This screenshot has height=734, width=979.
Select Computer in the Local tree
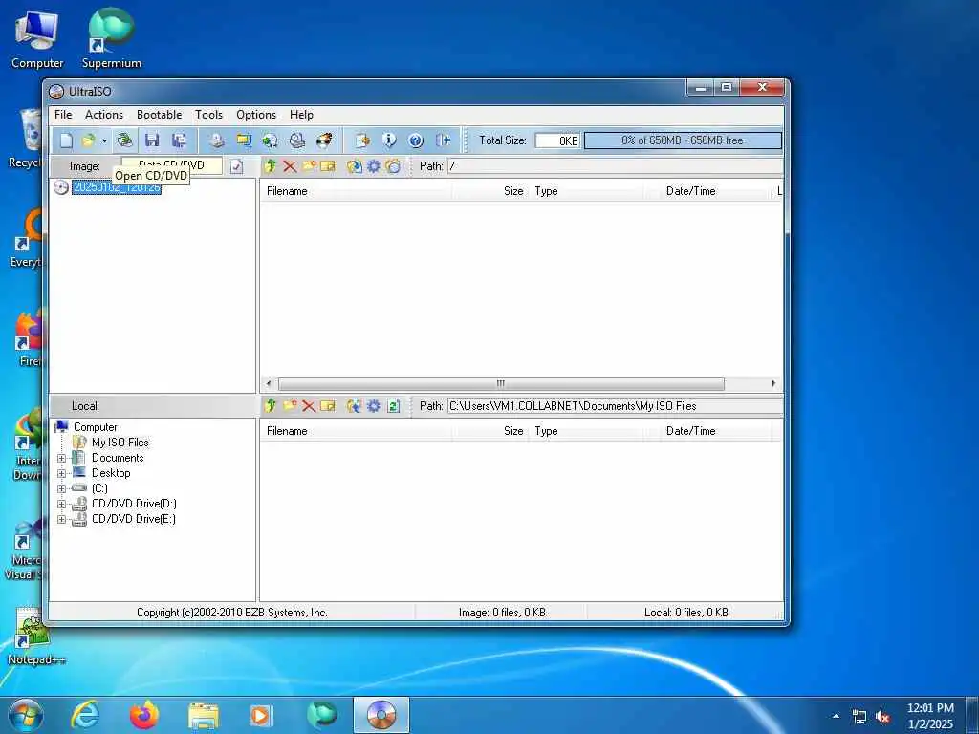click(95, 427)
